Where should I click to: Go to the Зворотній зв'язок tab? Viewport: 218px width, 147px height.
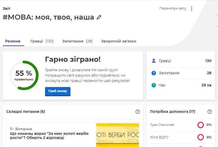tap(118, 41)
